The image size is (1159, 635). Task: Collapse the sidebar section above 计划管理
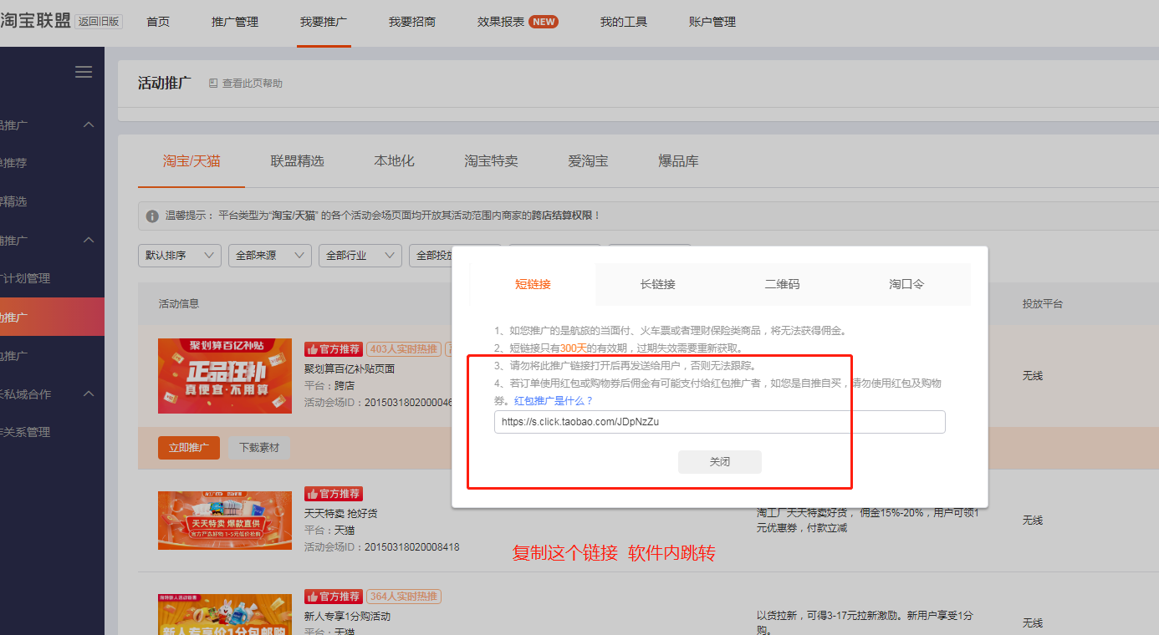89,241
